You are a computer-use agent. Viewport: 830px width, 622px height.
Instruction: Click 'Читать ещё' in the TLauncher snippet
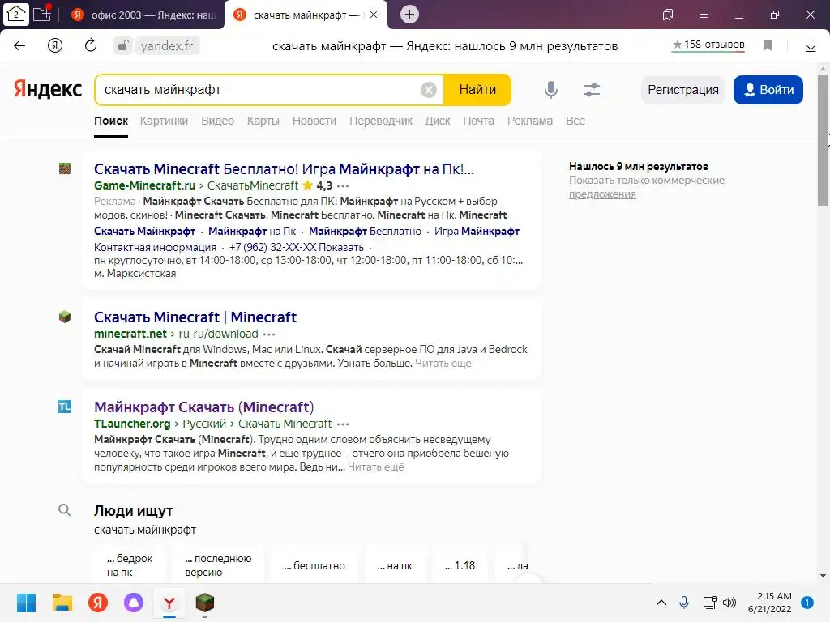pyautogui.click(x=376, y=467)
